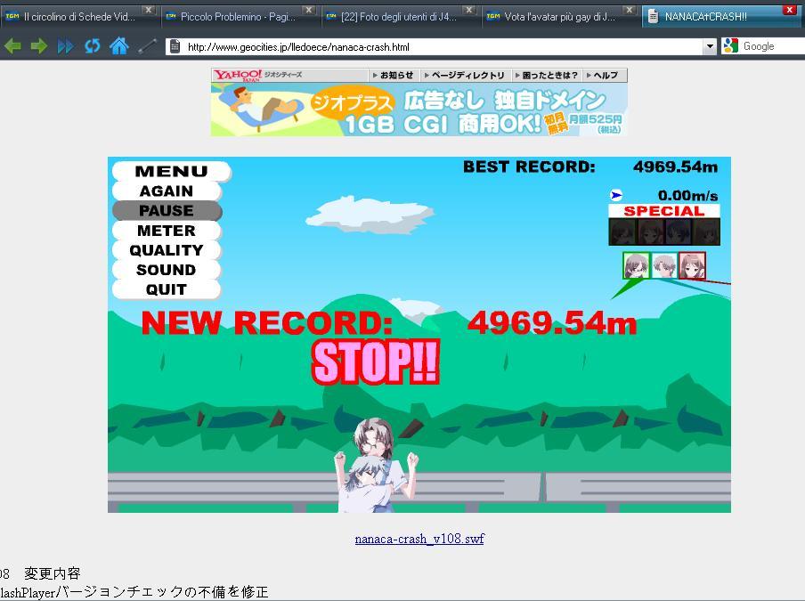Viewport: 805px width, 601px height.
Task: Click the game's MENU button
Action: click(172, 172)
